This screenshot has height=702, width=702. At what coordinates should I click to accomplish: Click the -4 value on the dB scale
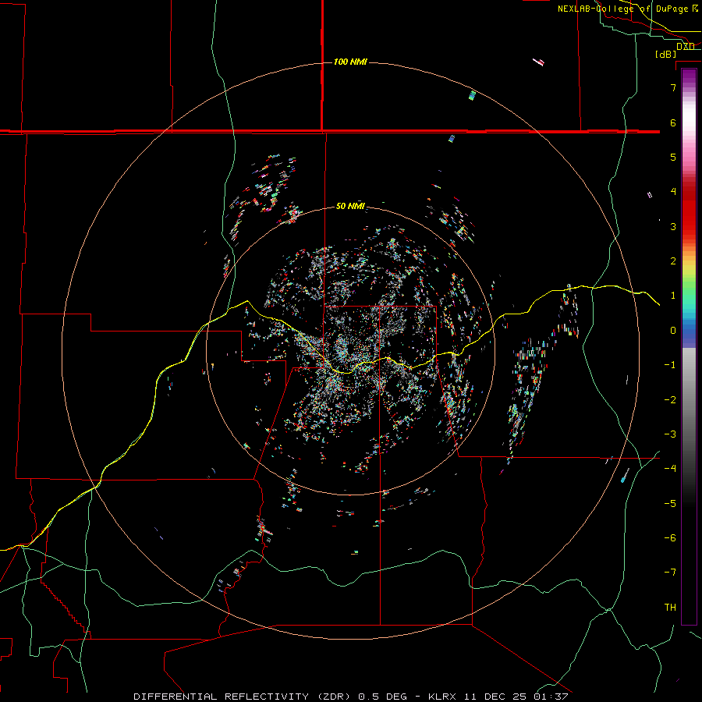pyautogui.click(x=670, y=468)
